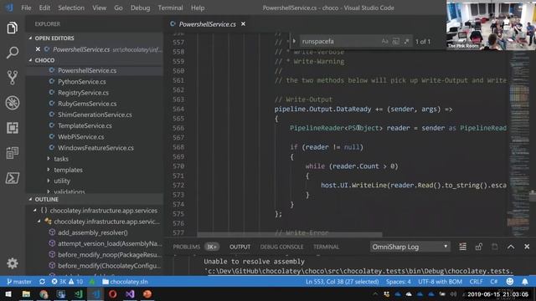Open the Extensions view

click(13, 128)
